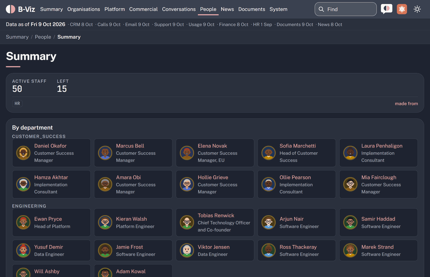Click Amara Obi's avatar
Image resolution: width=430 pixels, height=277 pixels.
tap(105, 184)
